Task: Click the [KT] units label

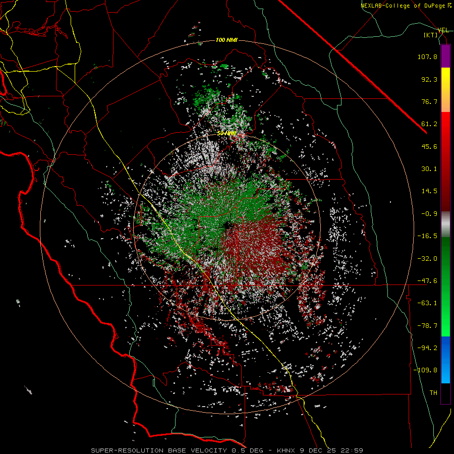Action: tap(431, 35)
